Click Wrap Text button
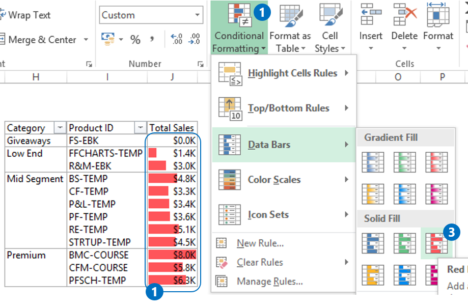Image resolution: width=468 pixels, height=307 pixels. point(25,15)
